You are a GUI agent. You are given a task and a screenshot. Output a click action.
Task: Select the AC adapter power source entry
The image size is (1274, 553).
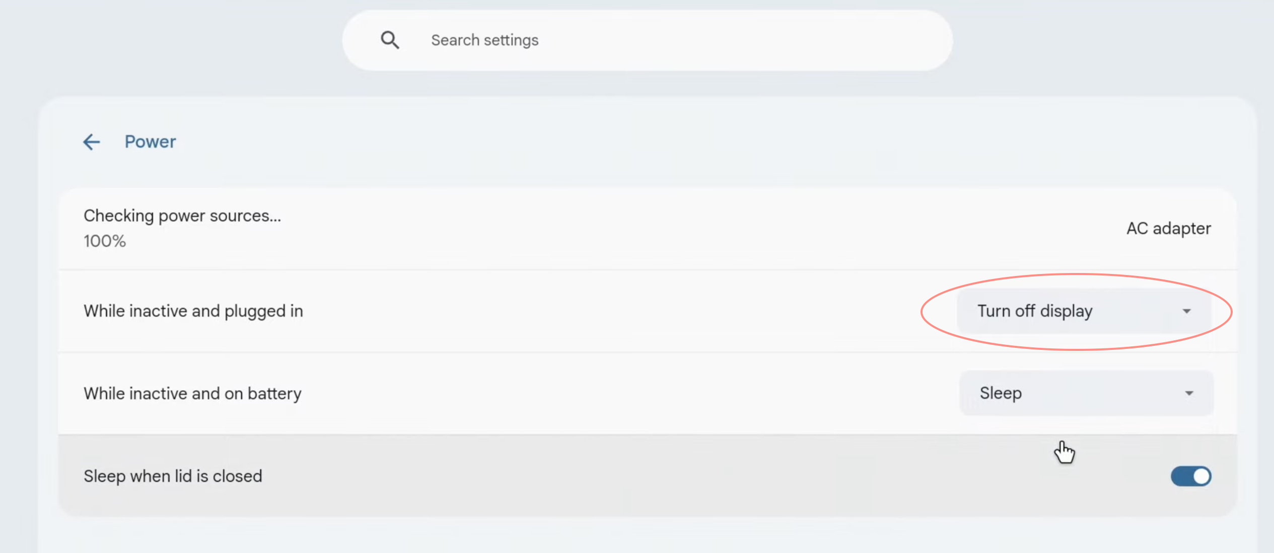[1168, 228]
